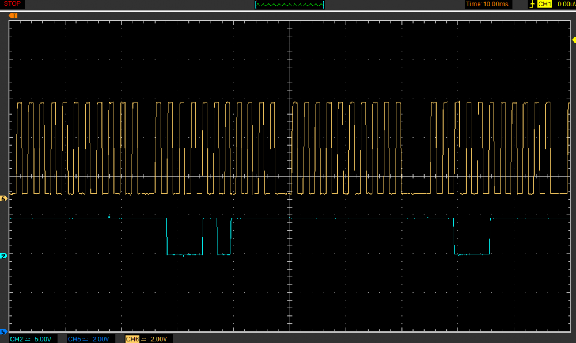
Task: Toggle the highlighted CH6 channel label
Action: click(132, 339)
